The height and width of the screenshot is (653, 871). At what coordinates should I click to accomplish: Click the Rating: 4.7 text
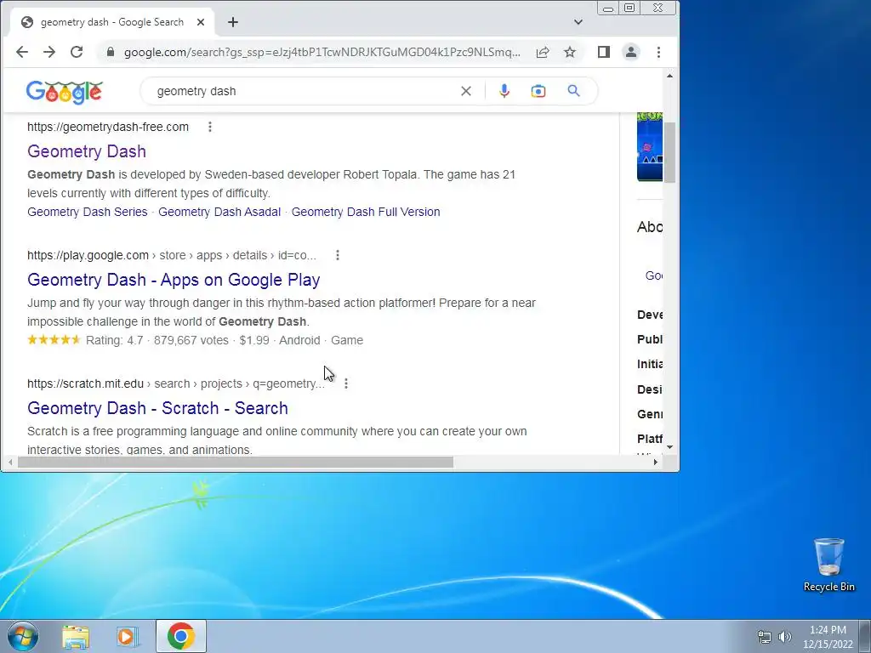[114, 340]
